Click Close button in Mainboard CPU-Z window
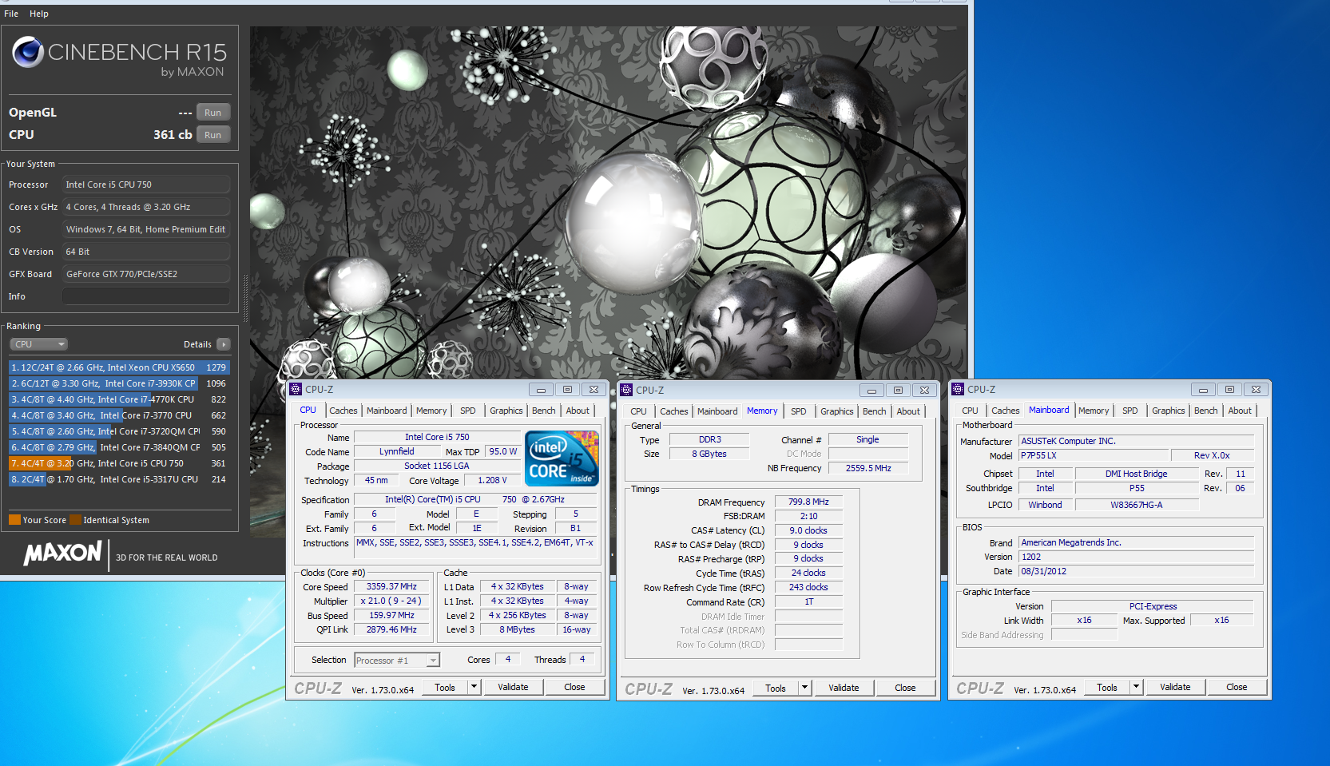 coord(1237,687)
